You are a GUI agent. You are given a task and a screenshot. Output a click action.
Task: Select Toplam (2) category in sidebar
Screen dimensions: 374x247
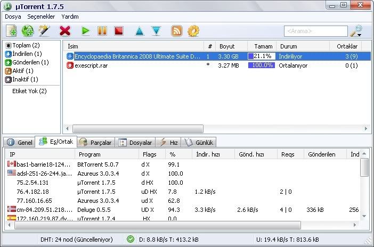click(22, 45)
